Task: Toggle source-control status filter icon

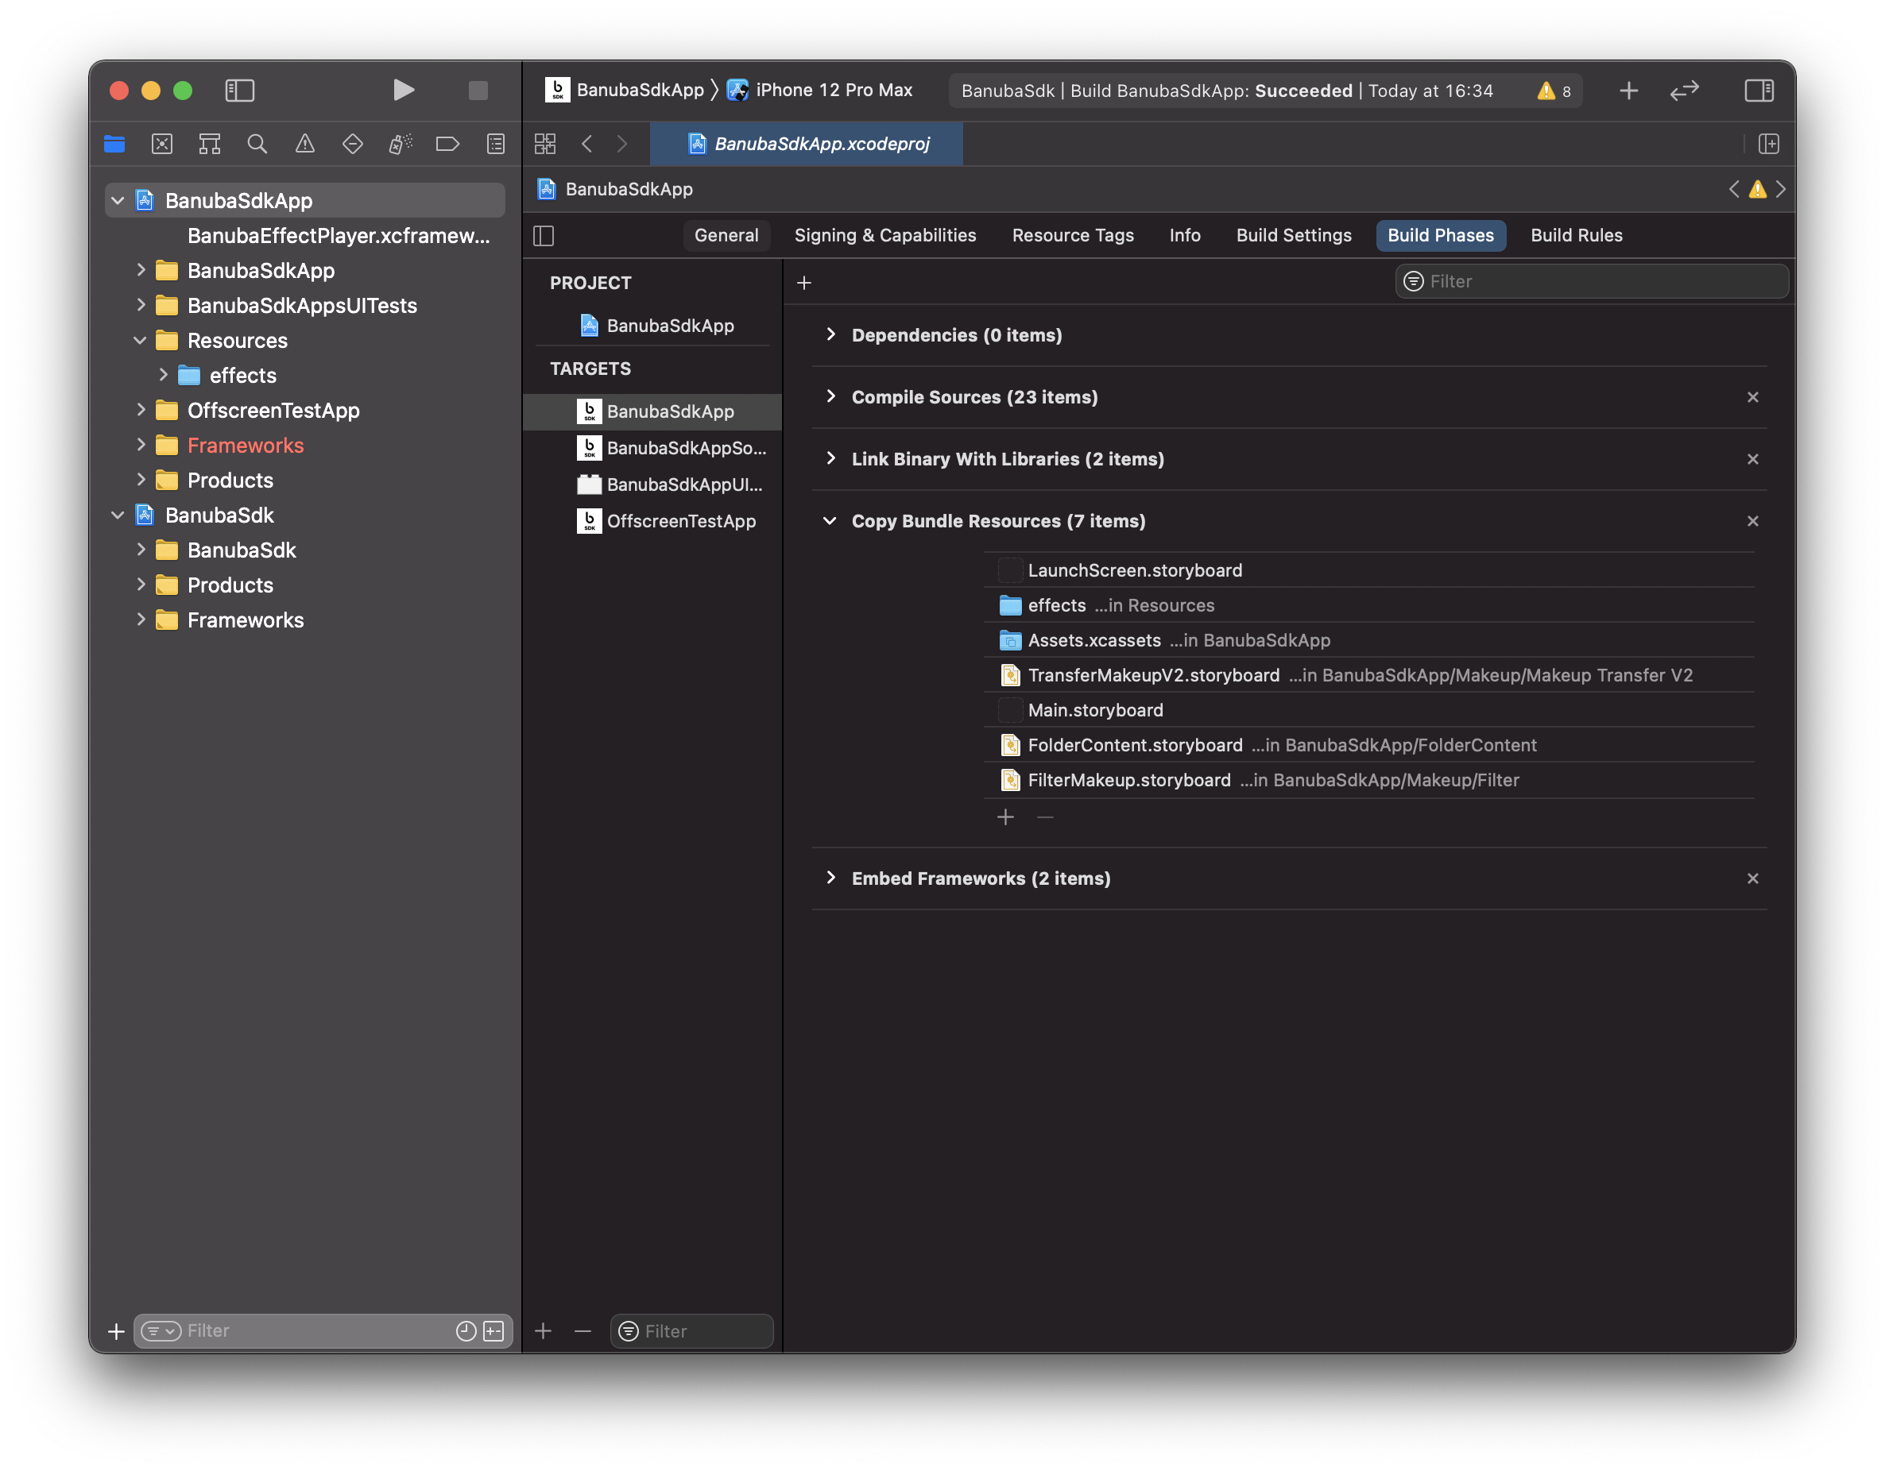Action: tap(494, 1331)
